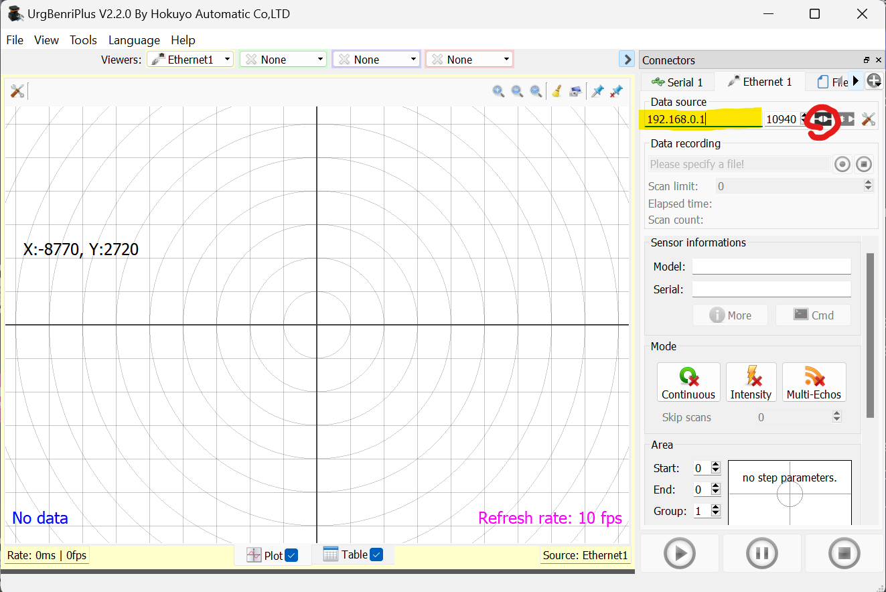Collapse the side panel with arrow button

[x=627, y=60]
